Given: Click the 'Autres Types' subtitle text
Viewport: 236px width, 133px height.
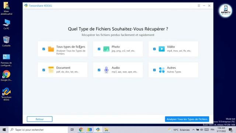Looking at the screenshot, I should (174, 72).
